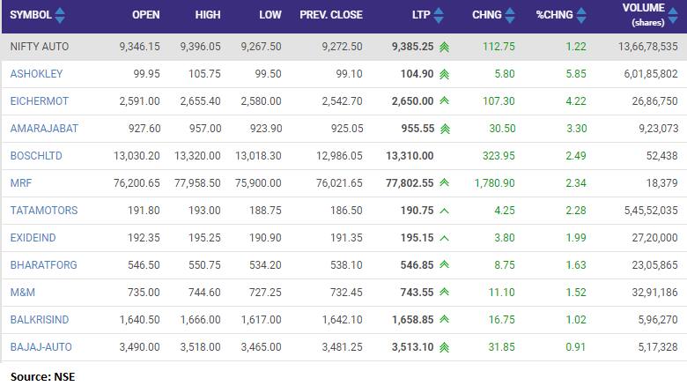
Task: Select ASHOKLEY percent change 5.85
Action: click(x=576, y=74)
